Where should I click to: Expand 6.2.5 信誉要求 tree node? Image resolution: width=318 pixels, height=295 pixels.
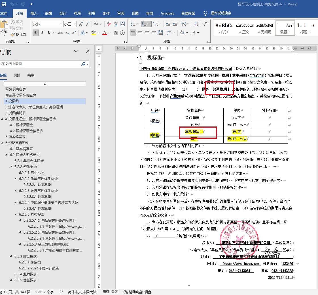(x=11, y=280)
